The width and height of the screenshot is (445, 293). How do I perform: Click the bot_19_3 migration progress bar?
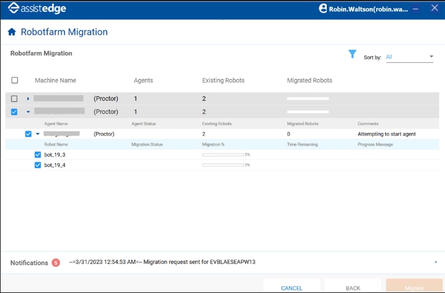click(223, 154)
